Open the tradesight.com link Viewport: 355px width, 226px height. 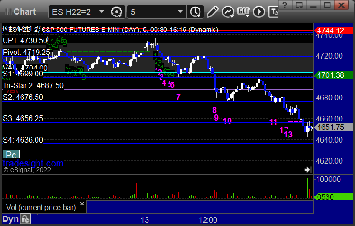(33, 163)
